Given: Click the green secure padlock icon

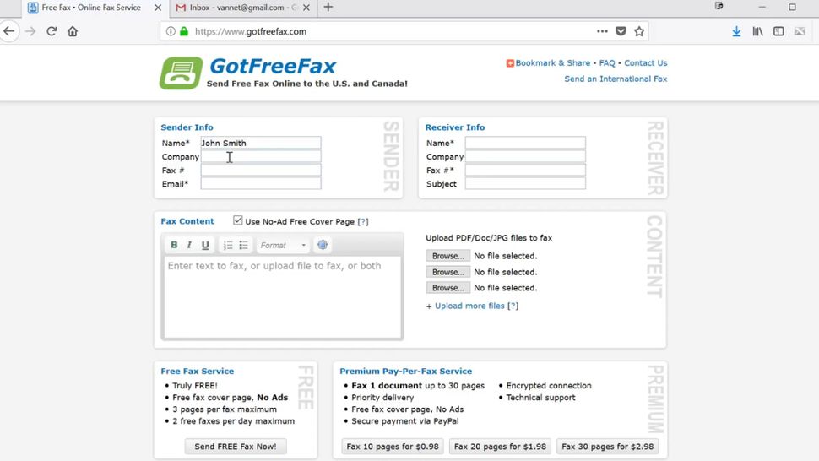Looking at the screenshot, I should pyautogui.click(x=184, y=31).
